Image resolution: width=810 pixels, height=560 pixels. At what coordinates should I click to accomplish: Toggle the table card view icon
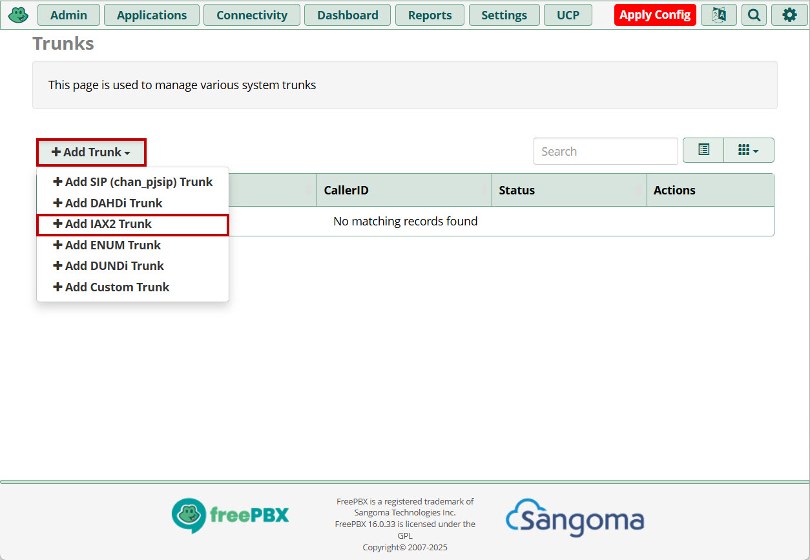tap(703, 150)
